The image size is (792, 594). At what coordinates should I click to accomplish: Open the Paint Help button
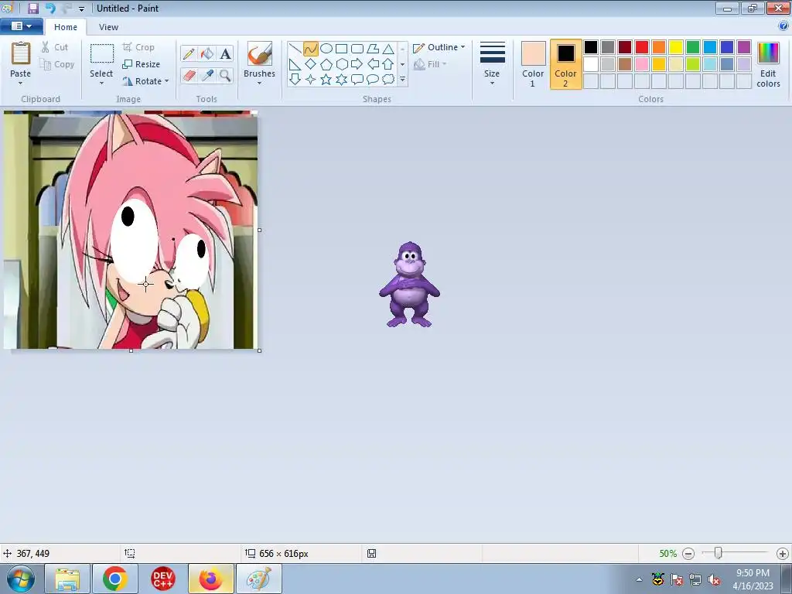pyautogui.click(x=783, y=26)
